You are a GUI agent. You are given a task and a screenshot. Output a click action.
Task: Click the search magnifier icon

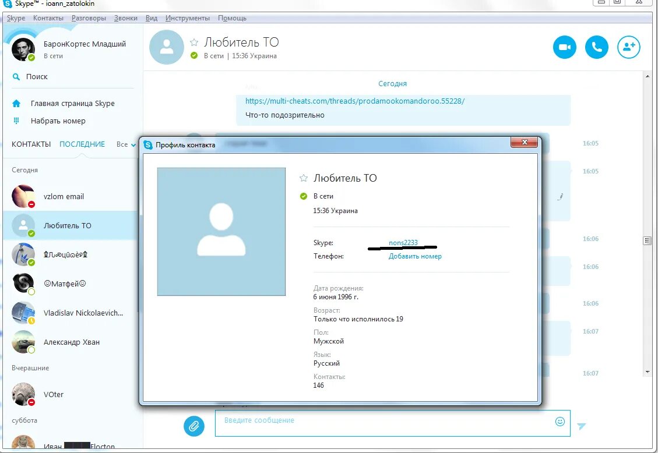pyautogui.click(x=16, y=77)
